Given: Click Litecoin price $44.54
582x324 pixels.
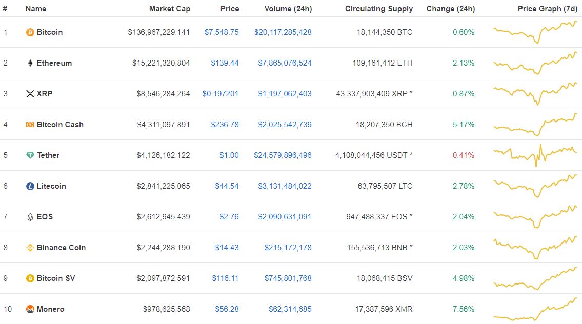Looking at the screenshot, I should tap(227, 186).
